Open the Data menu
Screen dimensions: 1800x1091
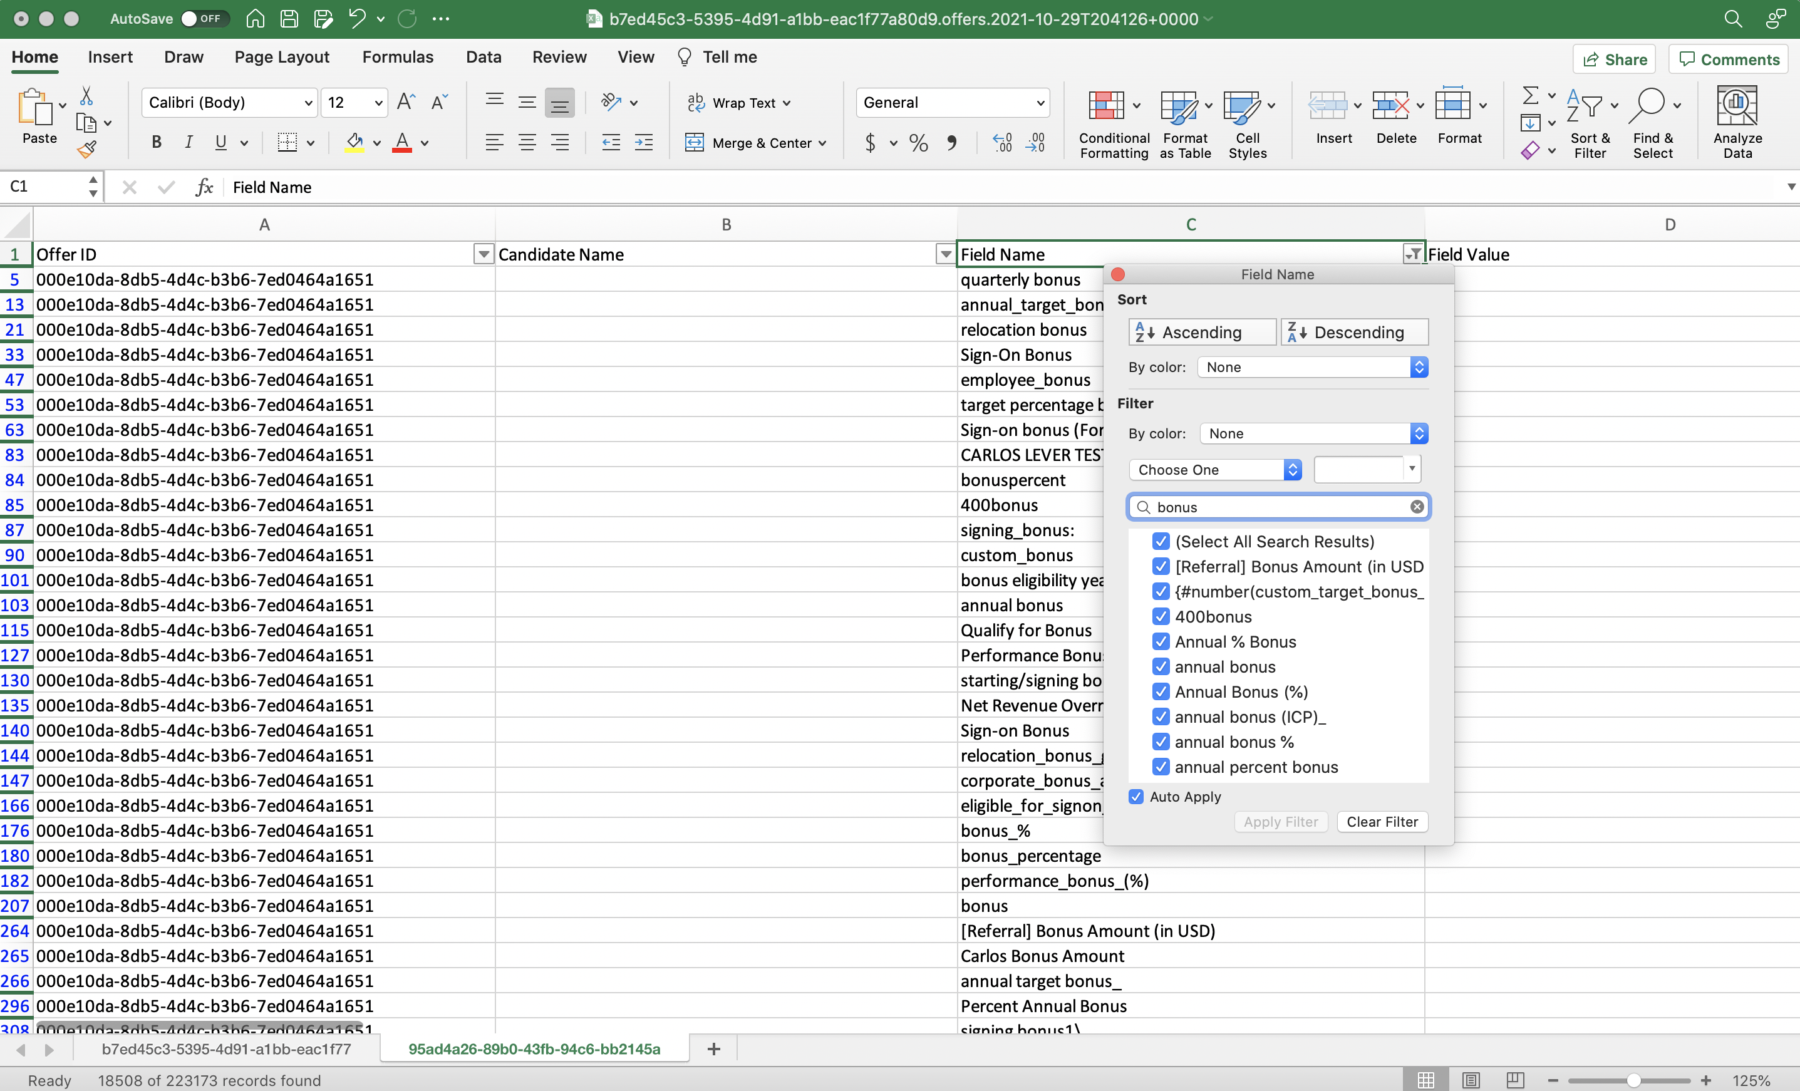[x=482, y=56]
